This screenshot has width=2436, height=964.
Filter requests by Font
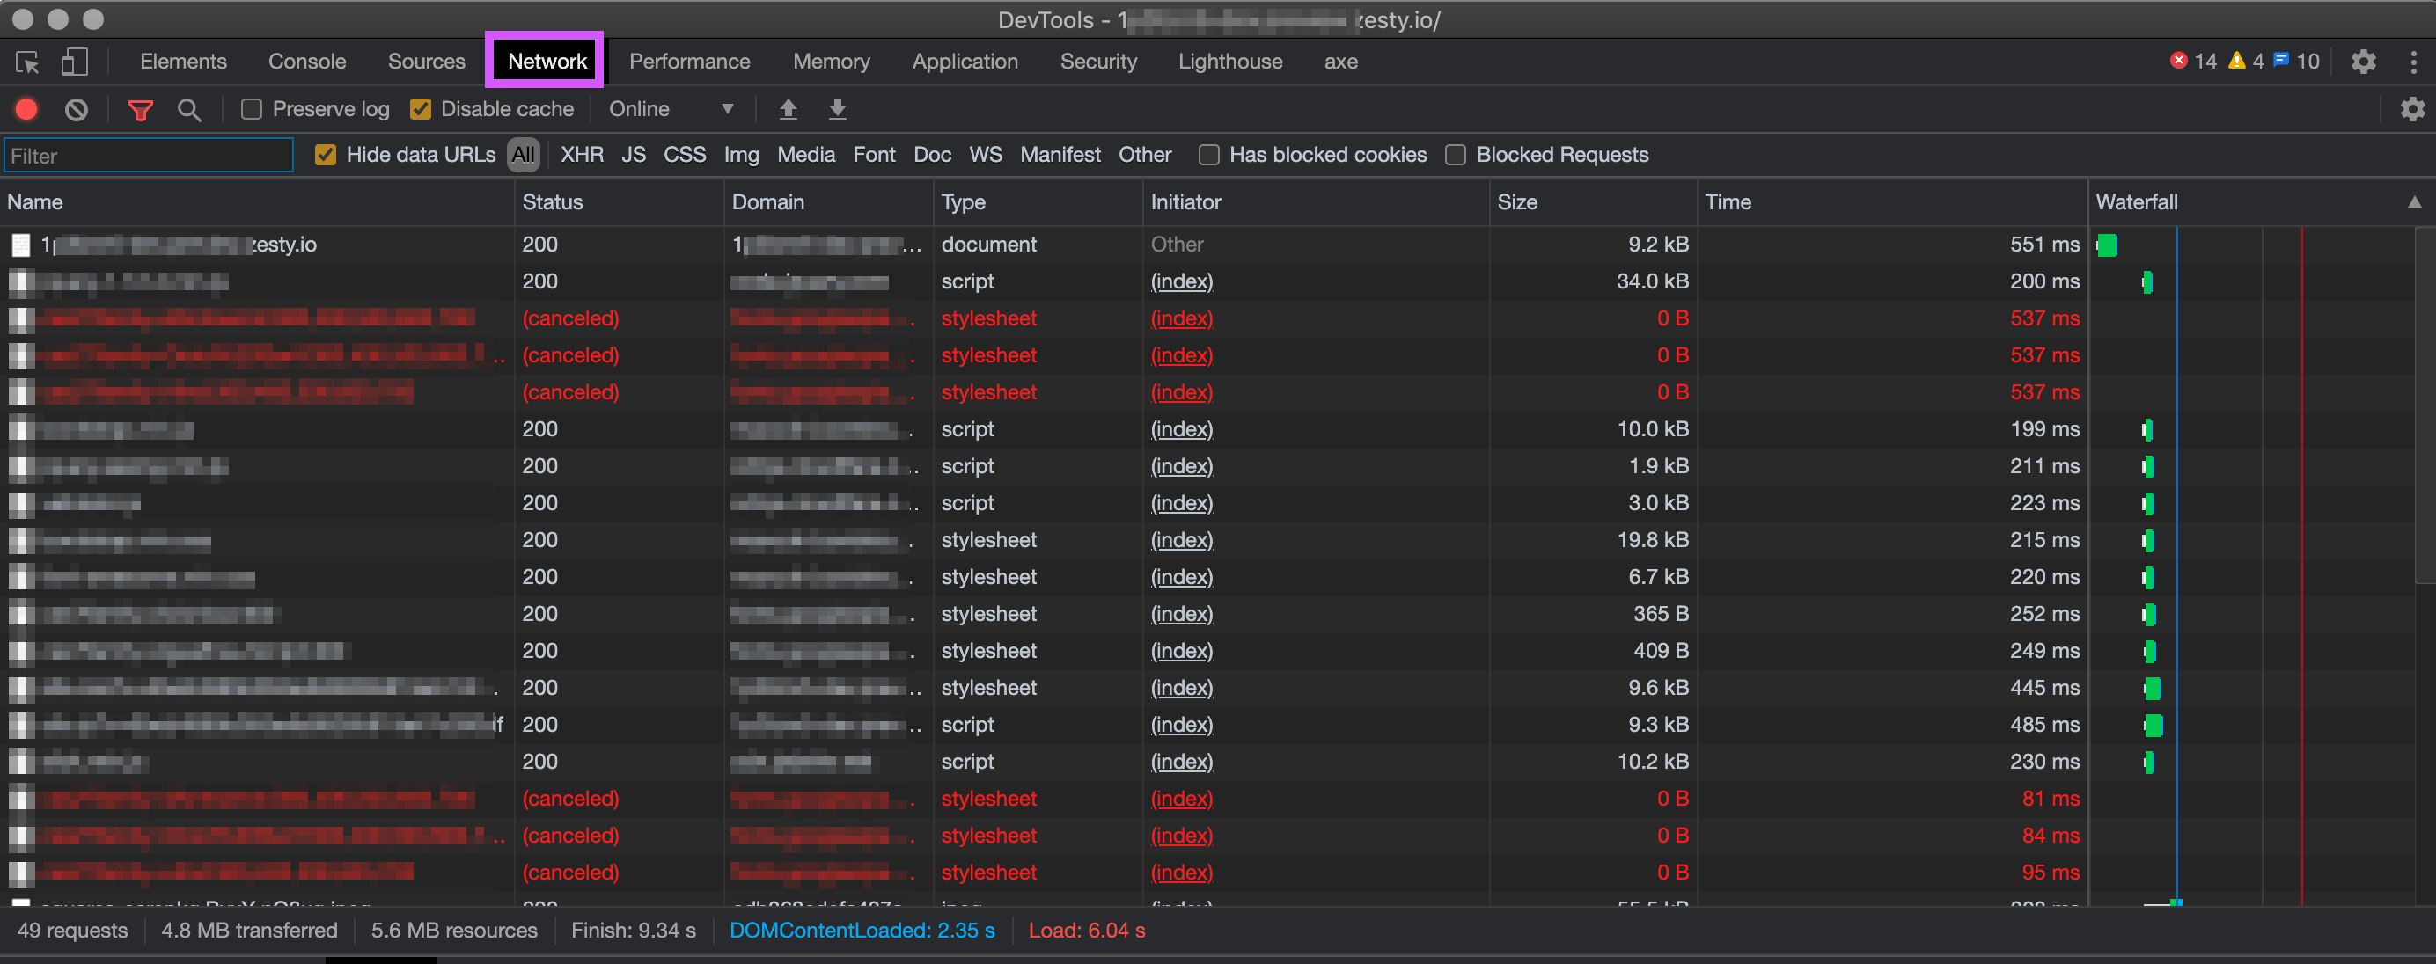tap(874, 155)
